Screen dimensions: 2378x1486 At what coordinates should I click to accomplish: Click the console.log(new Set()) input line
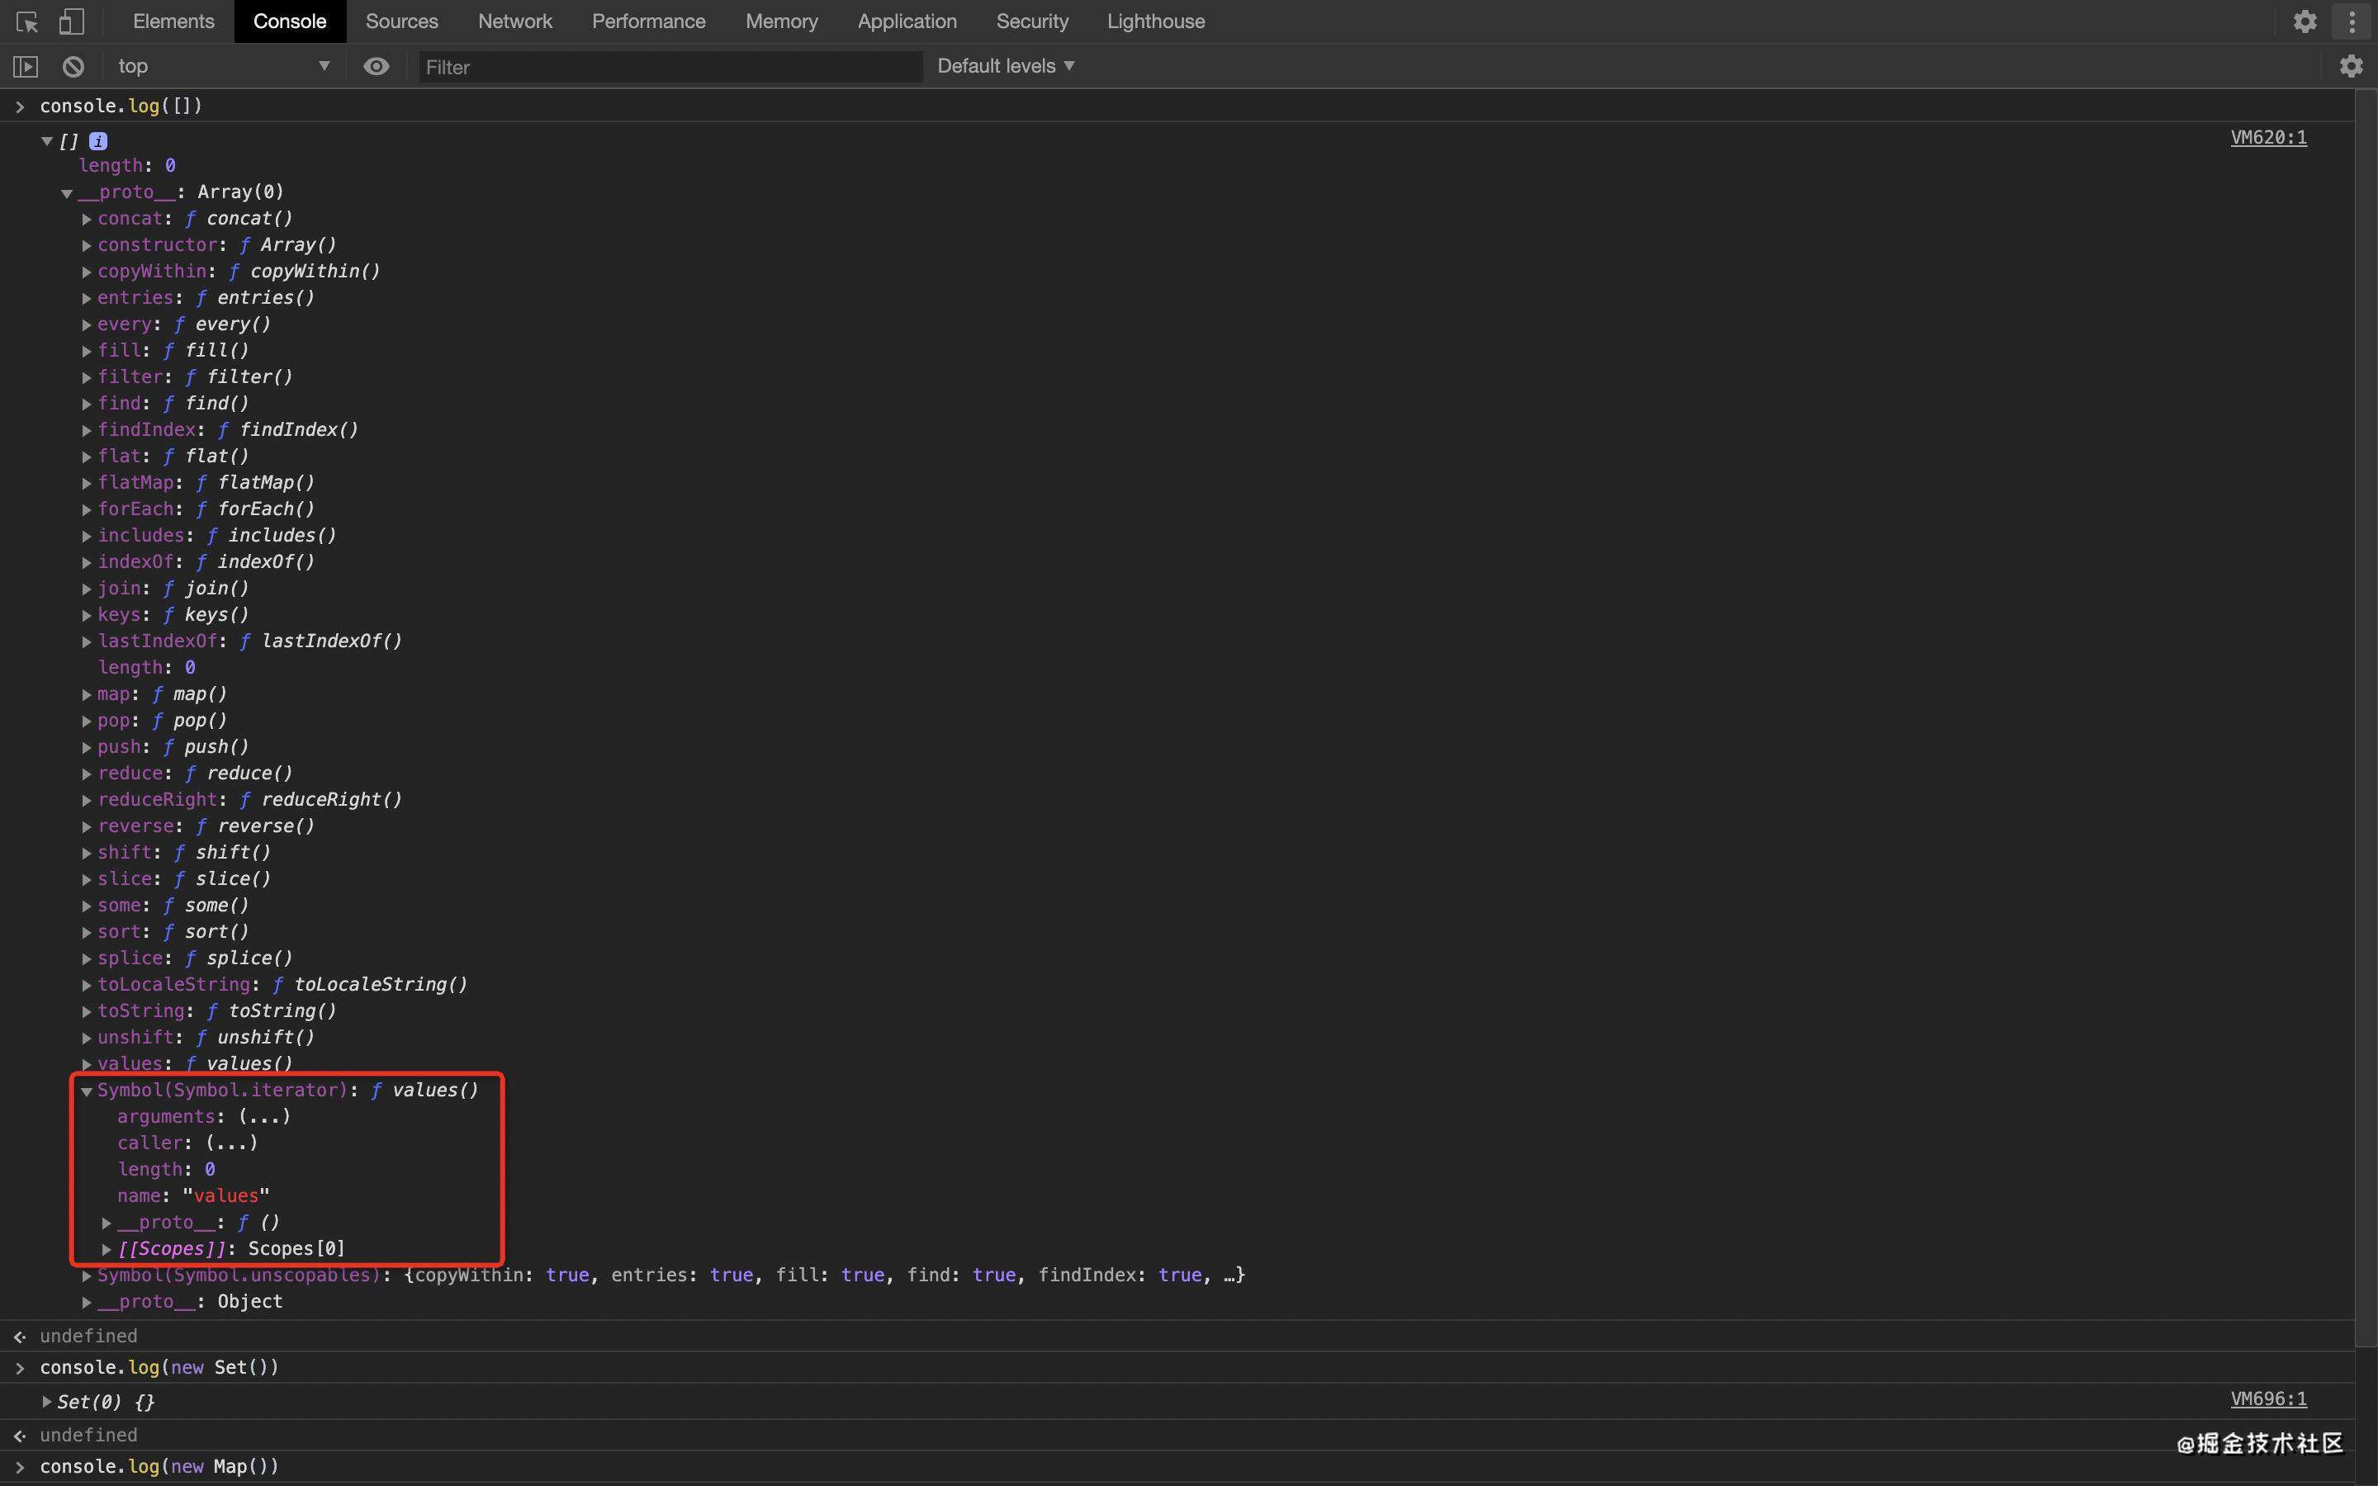(159, 1367)
